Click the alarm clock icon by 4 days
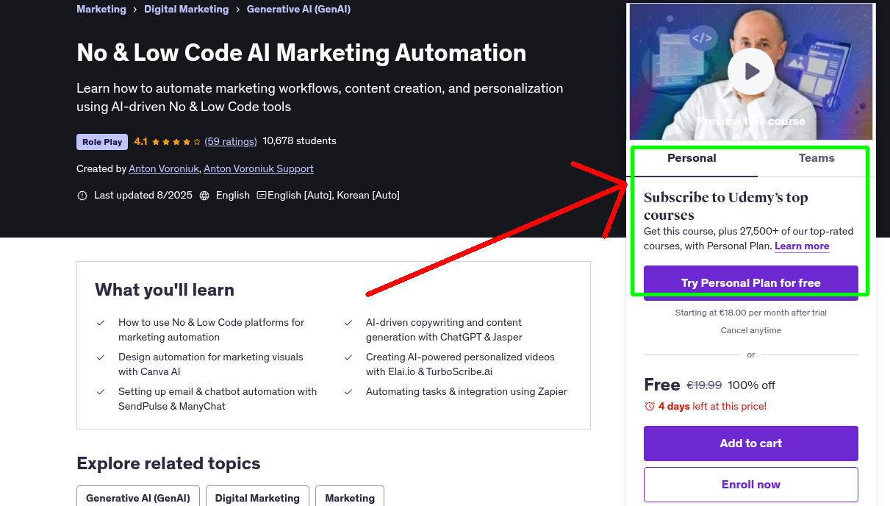The image size is (890, 506). (649, 406)
